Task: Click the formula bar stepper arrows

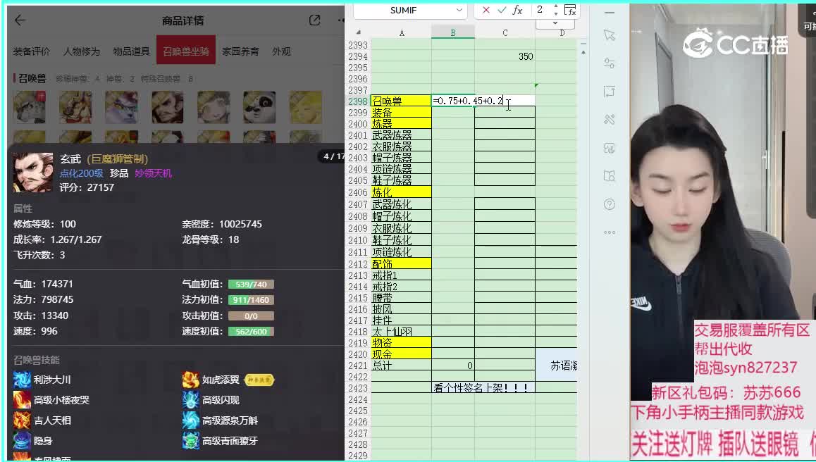Action: (556, 10)
